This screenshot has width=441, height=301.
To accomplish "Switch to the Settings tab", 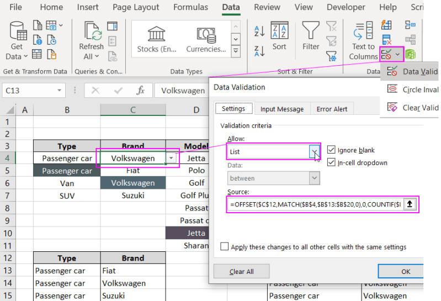I will (233, 109).
